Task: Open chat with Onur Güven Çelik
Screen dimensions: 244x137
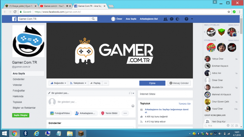Action: tap(221, 102)
